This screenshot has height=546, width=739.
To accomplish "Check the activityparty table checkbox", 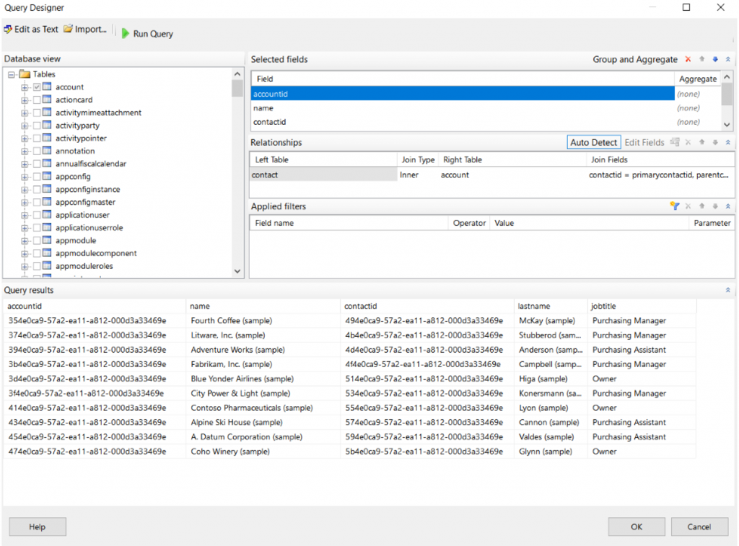I will coord(37,126).
